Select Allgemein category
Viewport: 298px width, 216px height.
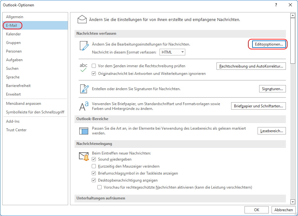point(35,17)
